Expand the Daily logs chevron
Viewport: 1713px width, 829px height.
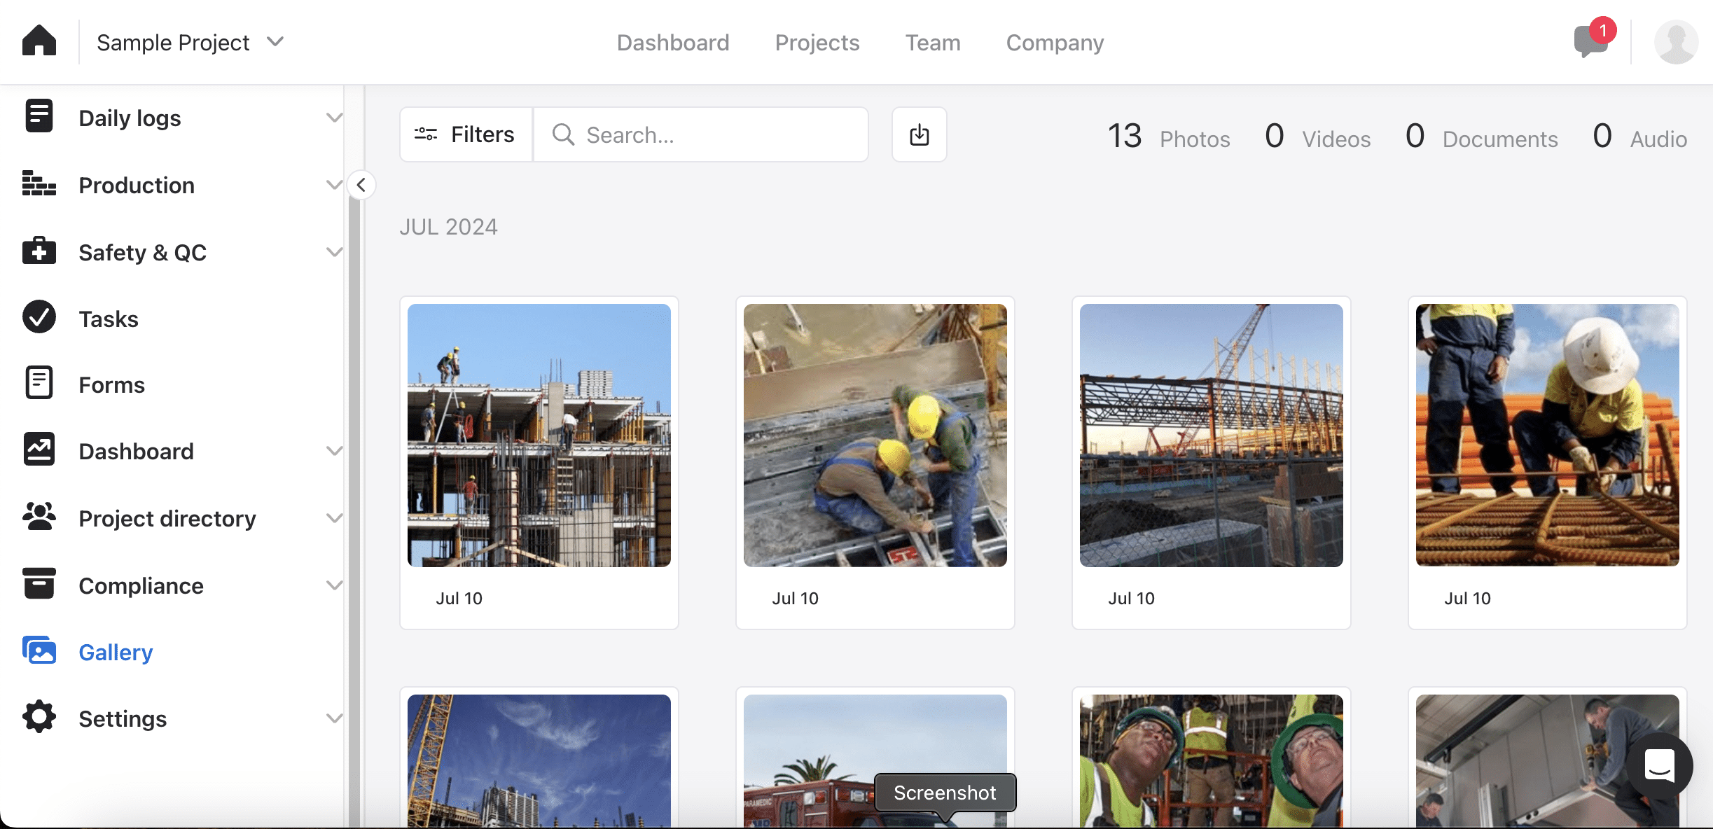pyautogui.click(x=334, y=118)
